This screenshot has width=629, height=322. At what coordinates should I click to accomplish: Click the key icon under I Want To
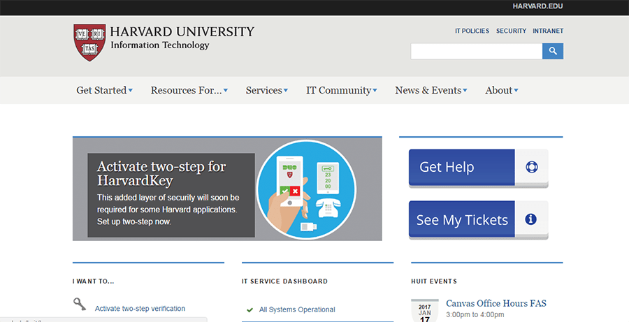(80, 305)
